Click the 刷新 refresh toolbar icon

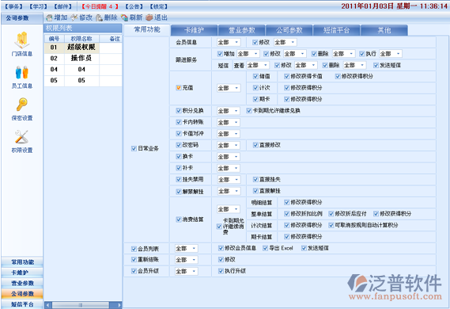pyautogui.click(x=124, y=17)
